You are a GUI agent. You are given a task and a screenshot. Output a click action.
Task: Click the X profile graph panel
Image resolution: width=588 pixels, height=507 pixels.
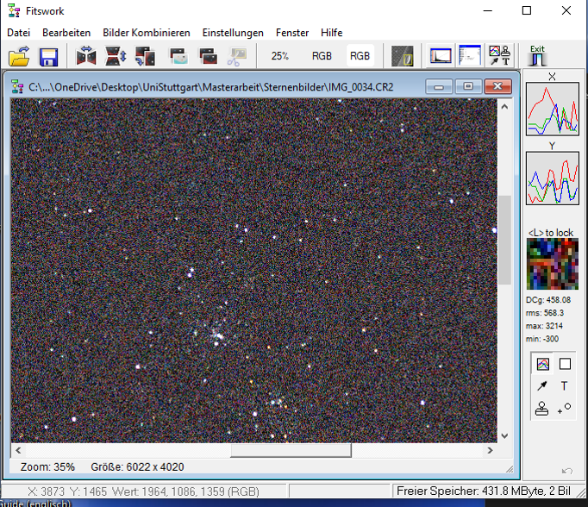(x=552, y=110)
